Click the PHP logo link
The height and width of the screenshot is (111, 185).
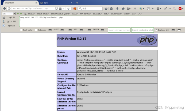(147, 40)
